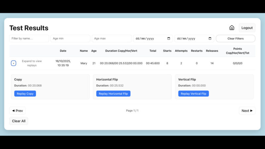
Task: Click the Clear Filters button
Action: [x=236, y=38]
